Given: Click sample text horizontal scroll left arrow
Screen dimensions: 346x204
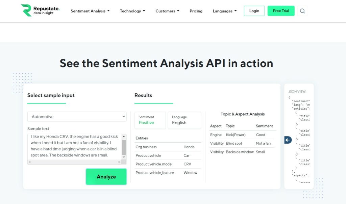Looking at the screenshot, I should pyautogui.click(x=30, y=162).
